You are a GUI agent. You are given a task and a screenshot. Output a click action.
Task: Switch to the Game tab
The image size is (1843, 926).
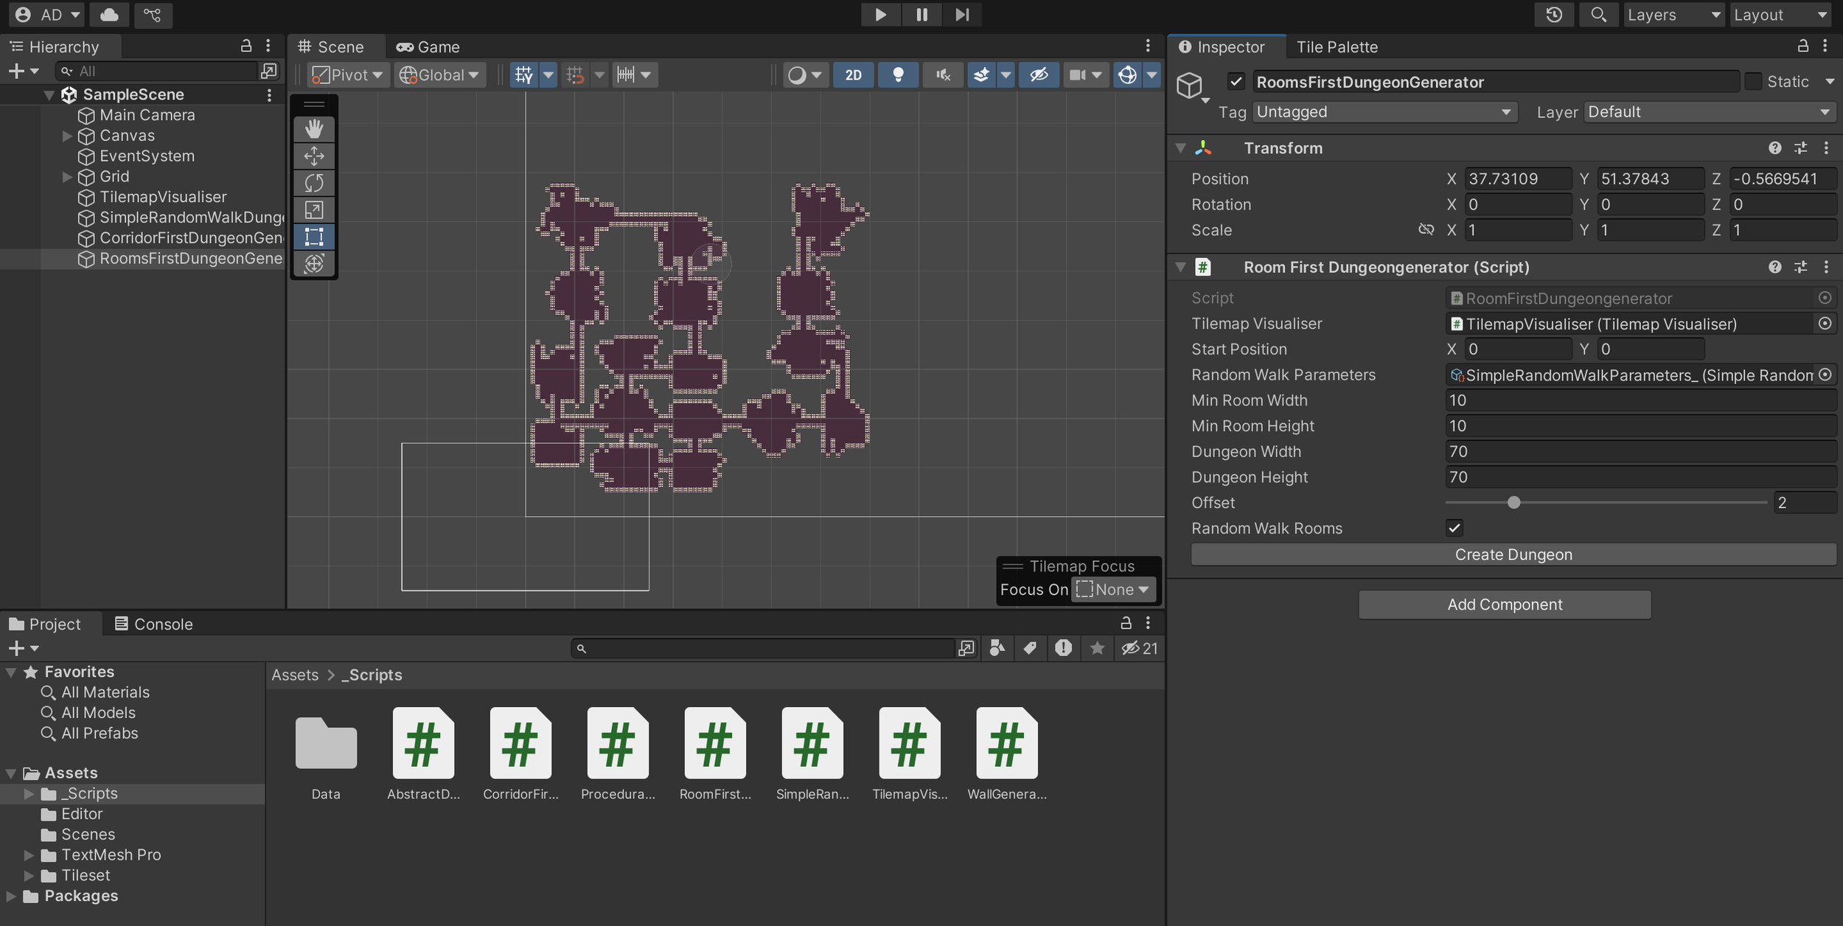(x=428, y=47)
